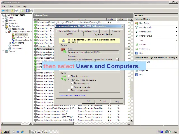The image size is (179, 134).
Task: Open Learn more about these settings link
Action: click(72, 95)
